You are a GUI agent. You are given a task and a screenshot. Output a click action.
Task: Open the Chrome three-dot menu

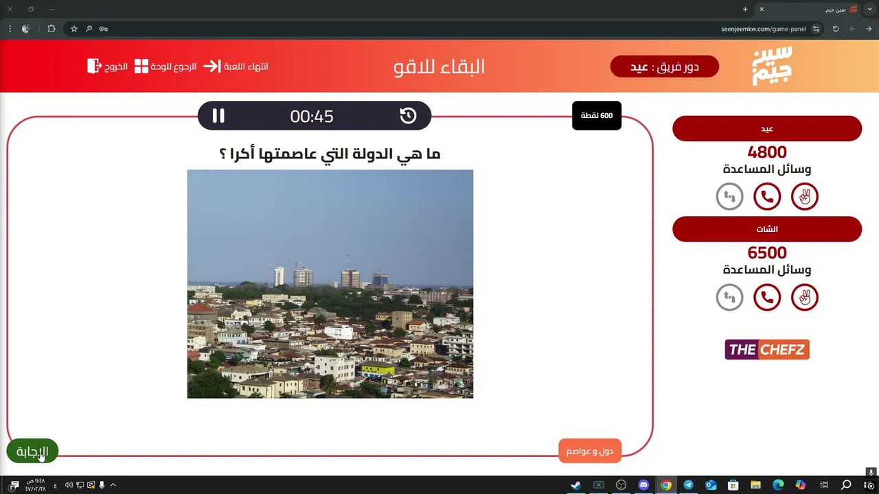(10, 29)
